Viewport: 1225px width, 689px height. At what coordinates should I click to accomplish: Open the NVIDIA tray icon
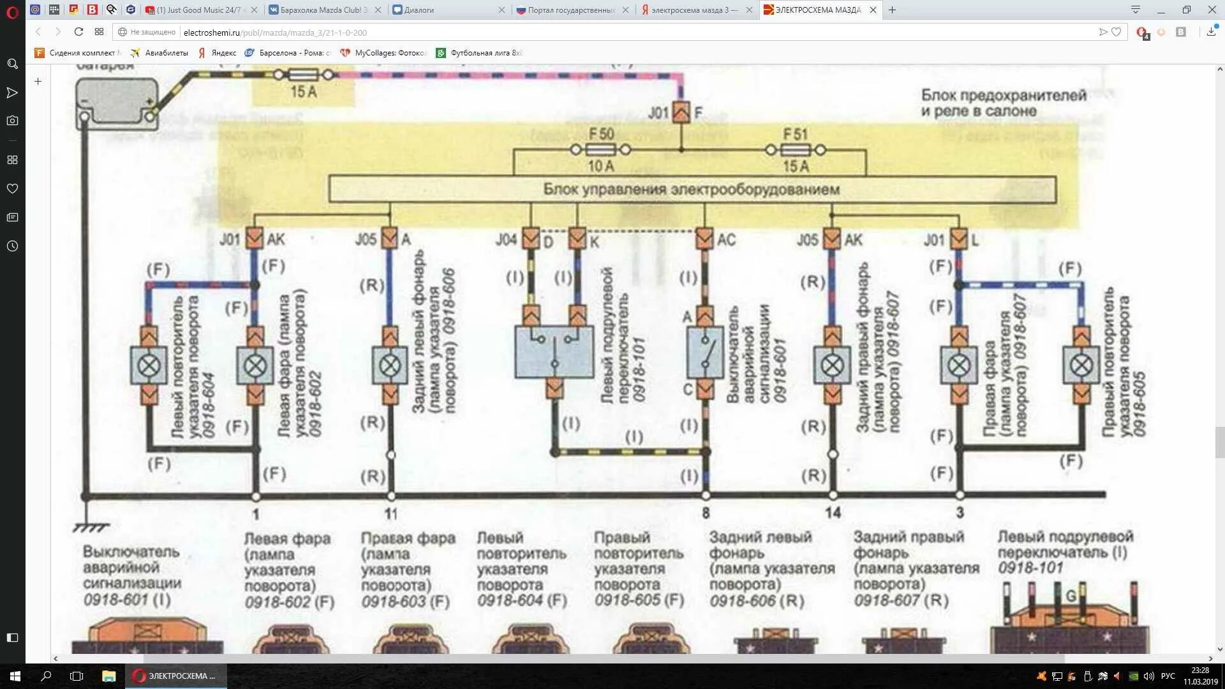tap(1134, 676)
